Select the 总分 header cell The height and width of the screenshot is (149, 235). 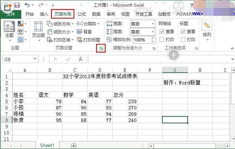pos(125,95)
